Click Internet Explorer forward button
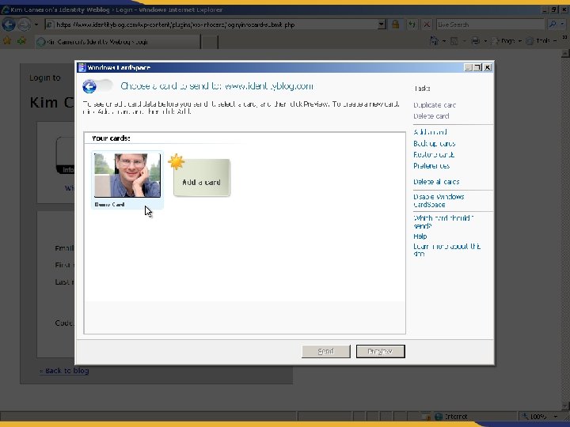This screenshot has height=427, width=570. pyautogui.click(x=24, y=25)
